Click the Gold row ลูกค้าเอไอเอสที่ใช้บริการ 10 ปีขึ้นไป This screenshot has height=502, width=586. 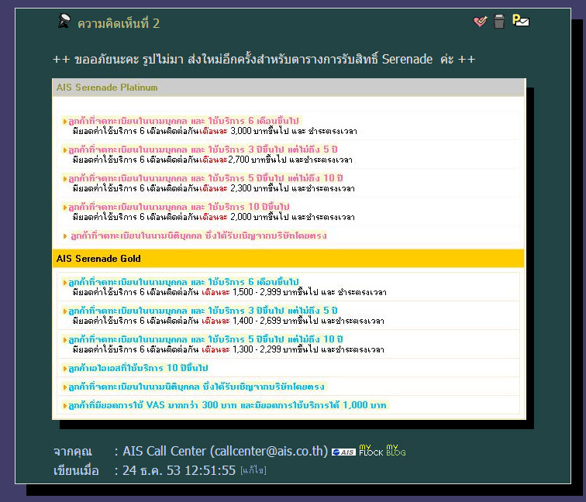[x=288, y=368]
